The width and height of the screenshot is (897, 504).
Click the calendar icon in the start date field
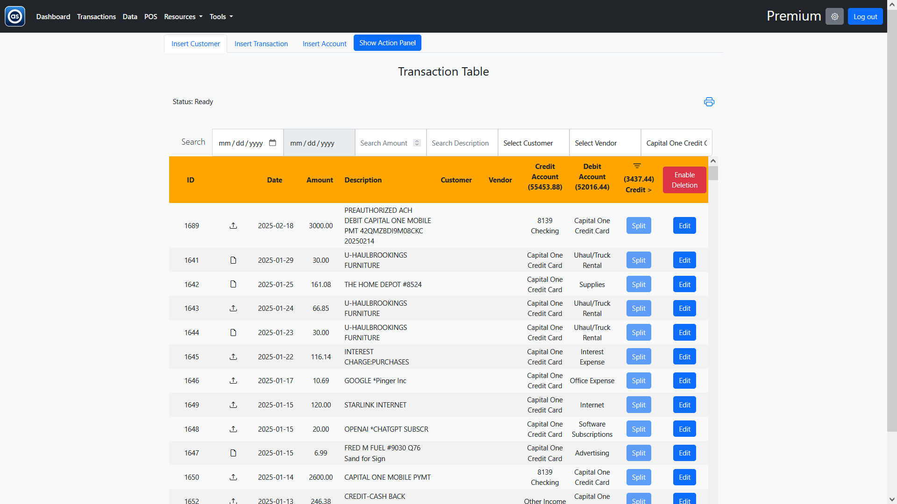point(272,143)
